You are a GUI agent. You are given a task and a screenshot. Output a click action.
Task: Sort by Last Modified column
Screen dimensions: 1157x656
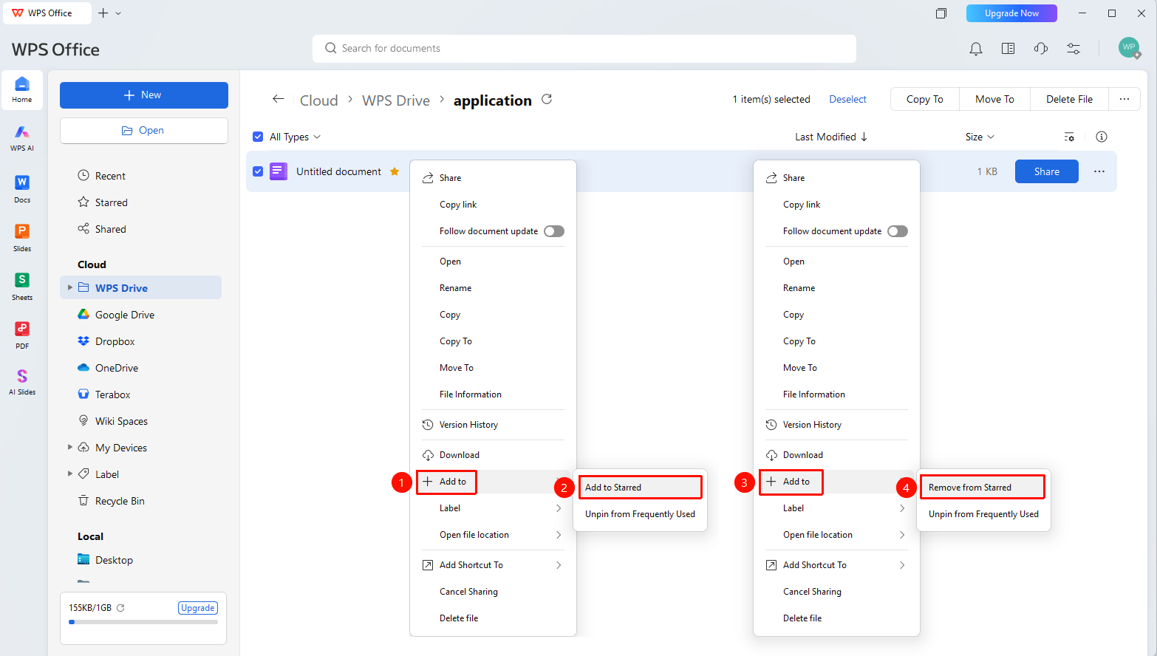[x=831, y=137]
